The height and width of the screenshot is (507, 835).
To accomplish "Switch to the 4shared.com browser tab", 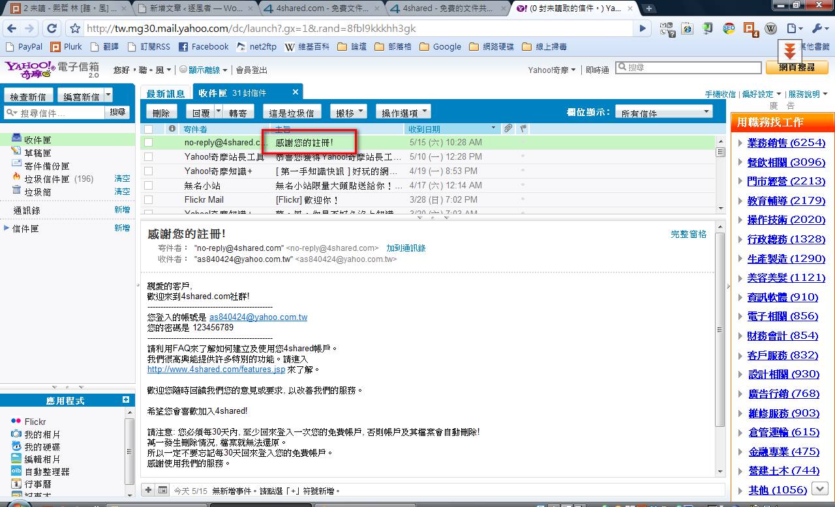I will coord(321,8).
